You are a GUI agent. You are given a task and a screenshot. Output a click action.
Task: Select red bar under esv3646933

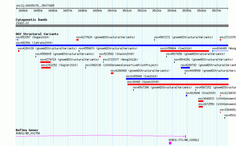[x=201, y=101]
